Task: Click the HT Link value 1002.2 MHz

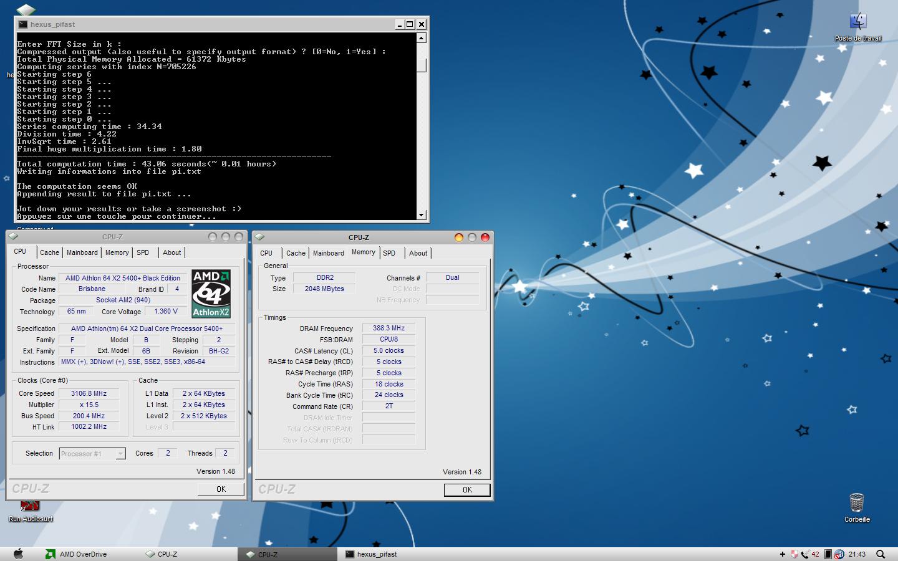Action: coord(89,427)
